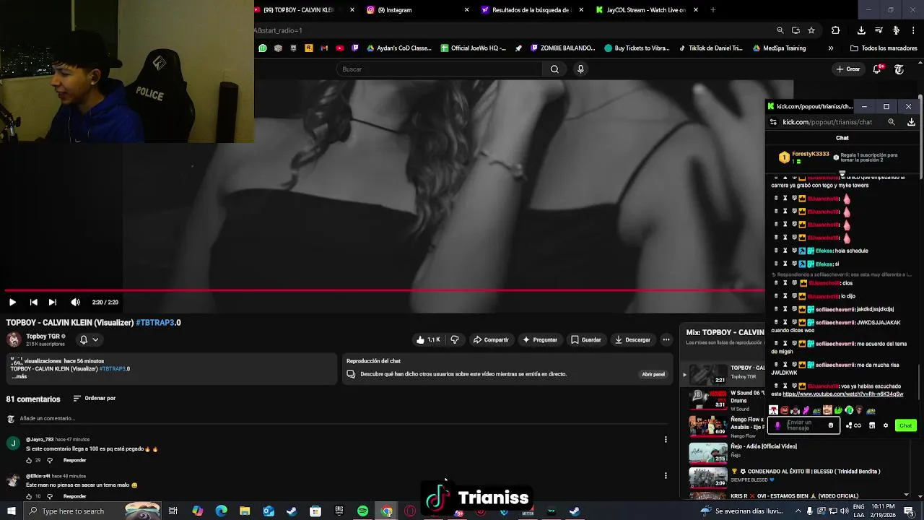The width and height of the screenshot is (924, 520).
Task: Like the video with thumbs up
Action: coord(428,339)
